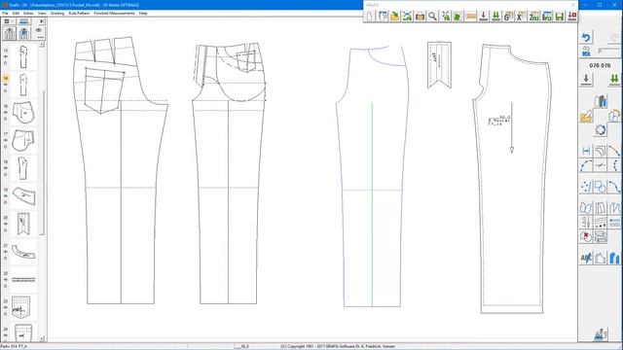Click the blue undo arrow in right panel
The width and height of the screenshot is (623, 350).
[x=586, y=38]
